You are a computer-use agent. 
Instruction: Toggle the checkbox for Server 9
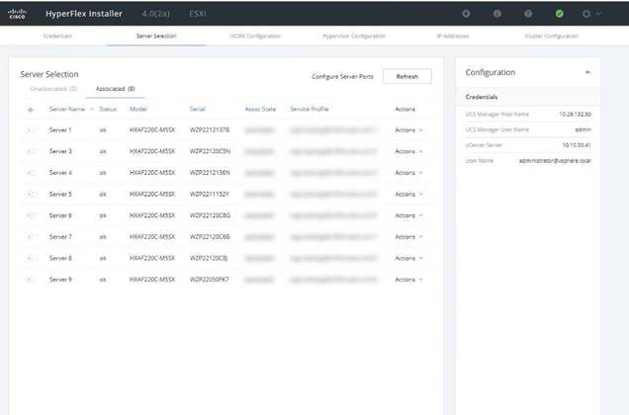point(31,280)
